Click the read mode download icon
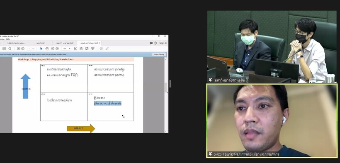Screen dimensions: 340x163 tap(92, 49)
